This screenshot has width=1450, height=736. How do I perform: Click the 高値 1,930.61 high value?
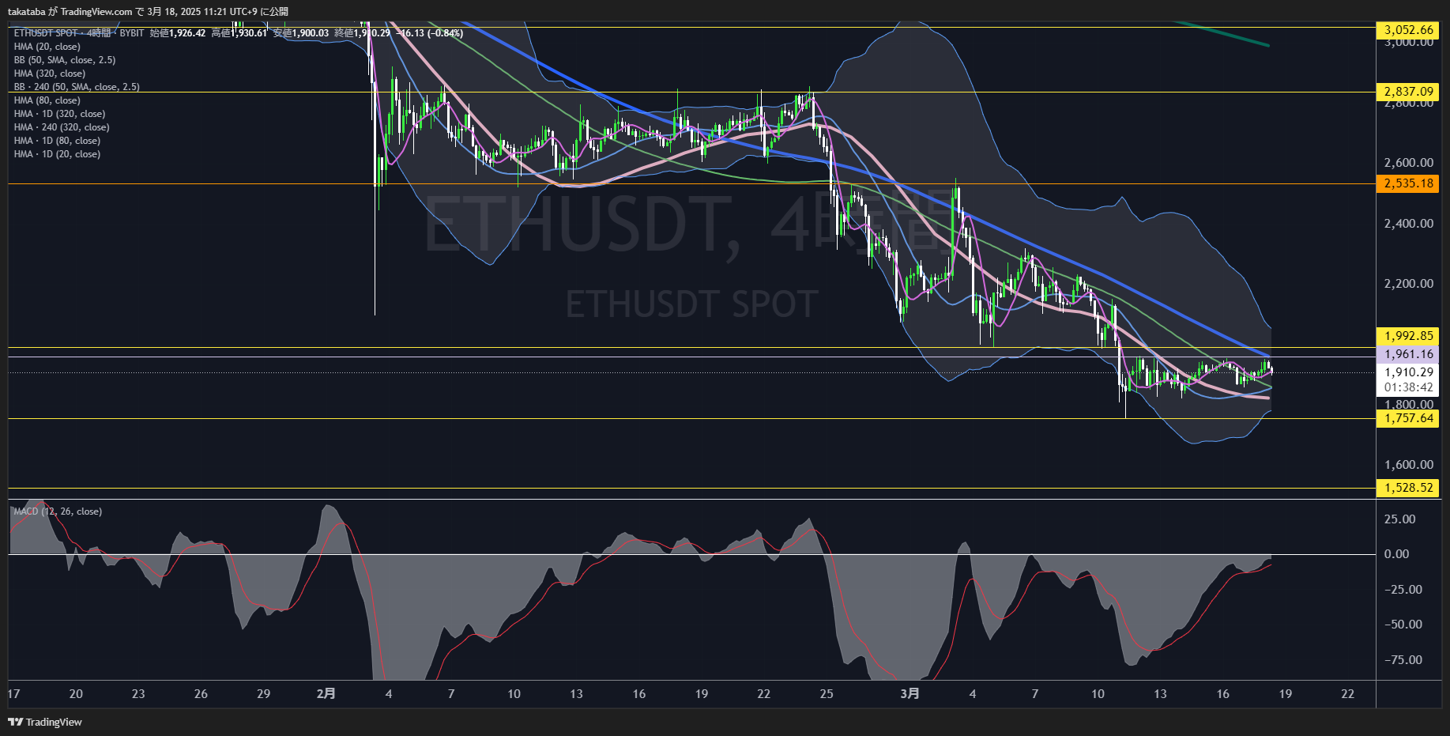coord(239,33)
